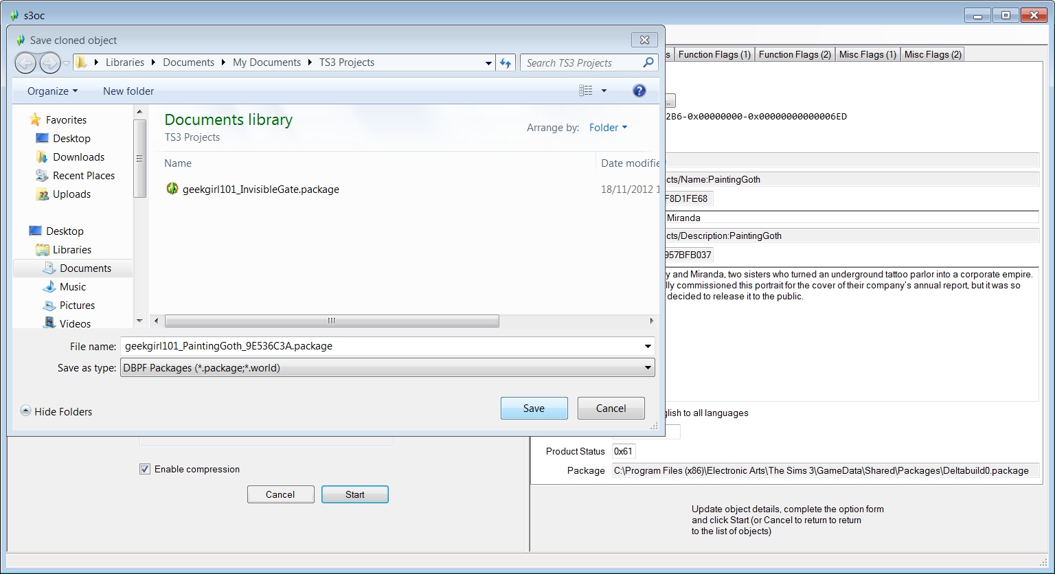
Task: Click the Save button
Action: click(x=534, y=408)
